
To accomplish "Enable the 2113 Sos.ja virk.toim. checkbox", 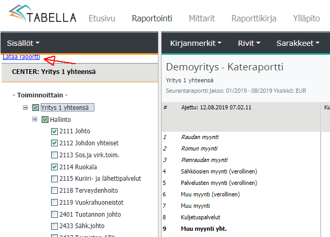I will click(x=55, y=155).
